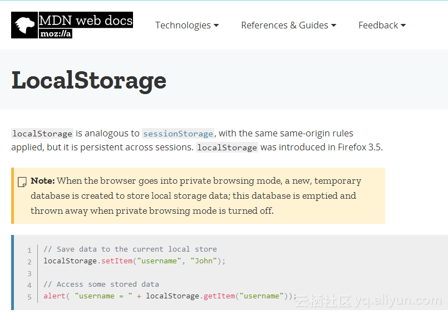Open the Technologies menu label
Image resolution: width=448 pixels, height=314 pixels.
183,25
